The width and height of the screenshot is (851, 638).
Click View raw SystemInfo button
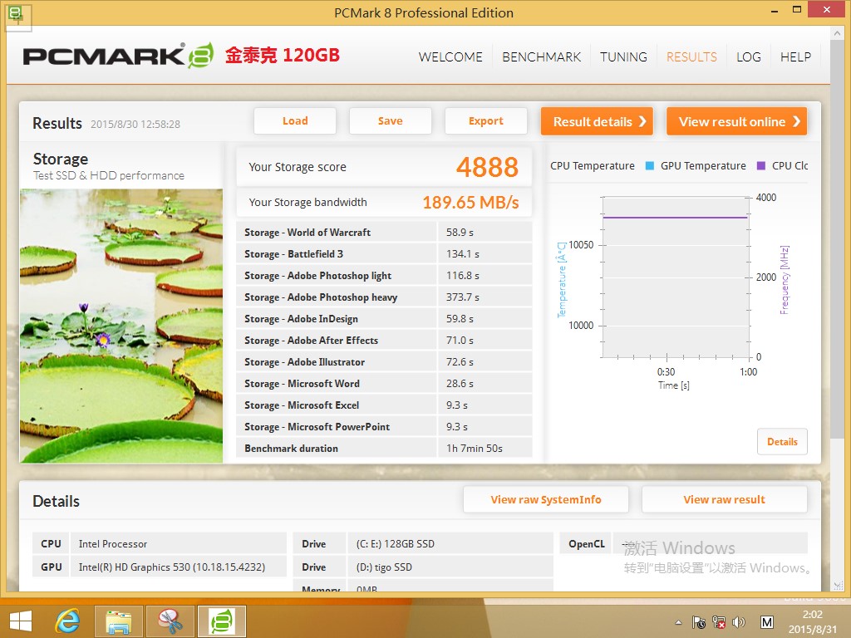point(546,499)
